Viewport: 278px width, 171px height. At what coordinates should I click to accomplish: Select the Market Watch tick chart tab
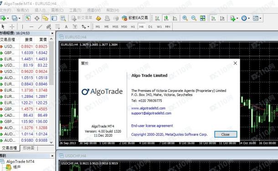point(29,148)
